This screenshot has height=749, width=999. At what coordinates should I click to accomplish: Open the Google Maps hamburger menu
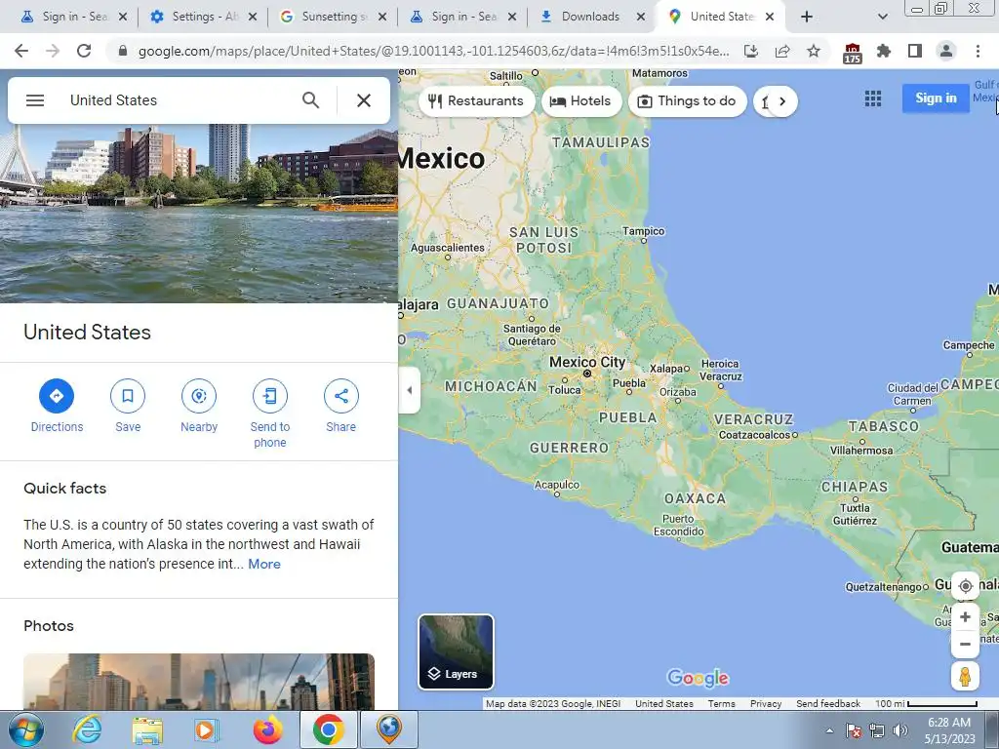point(35,100)
